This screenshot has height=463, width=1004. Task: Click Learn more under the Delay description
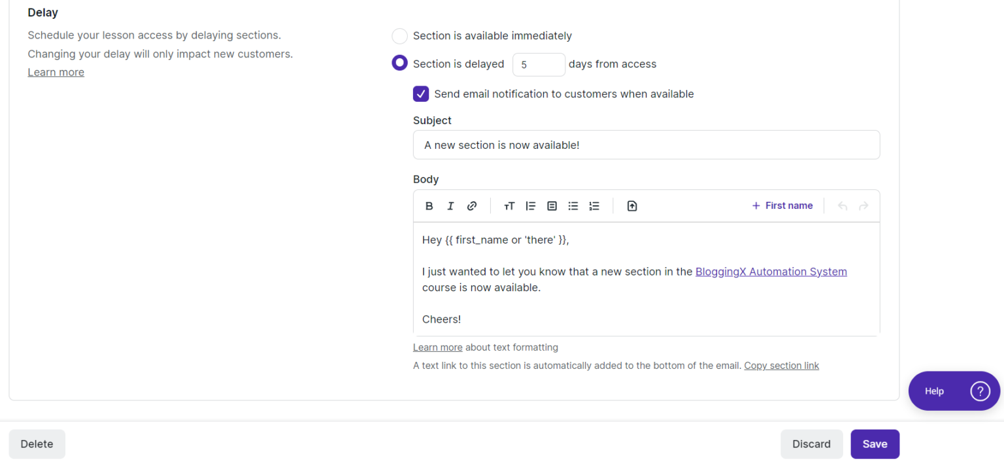56,72
